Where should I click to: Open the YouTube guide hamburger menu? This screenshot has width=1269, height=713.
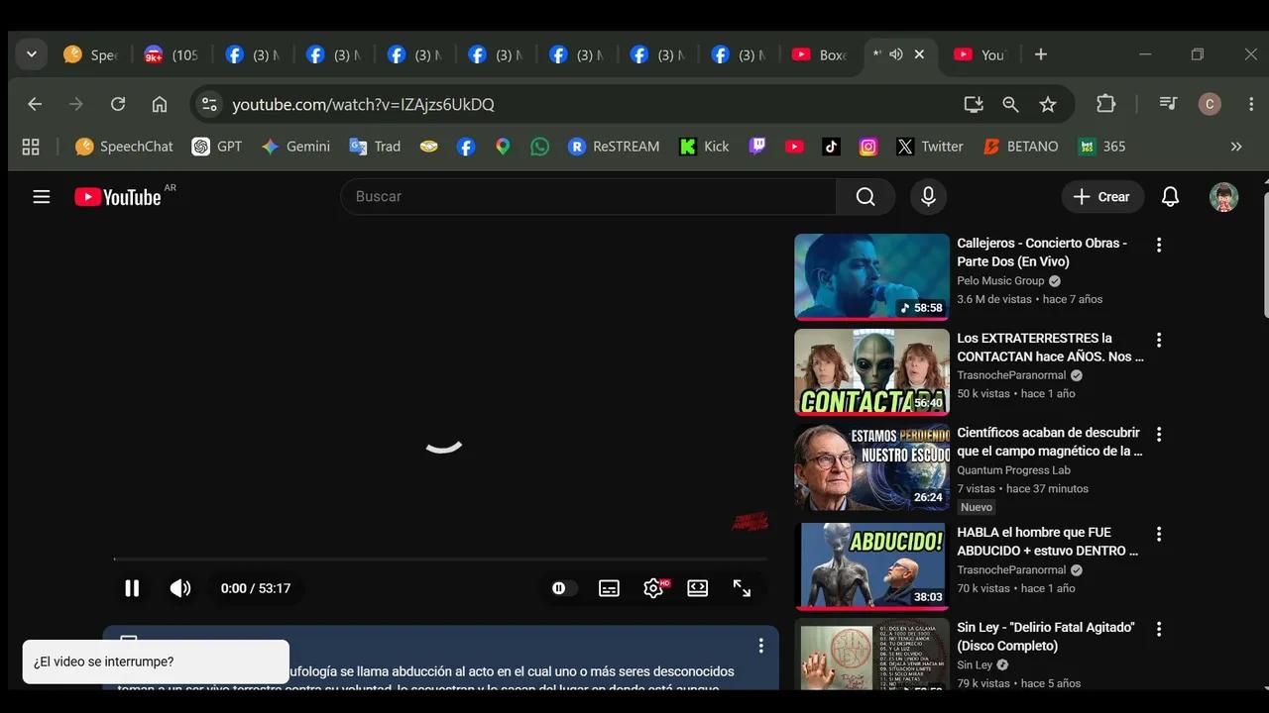point(41,197)
